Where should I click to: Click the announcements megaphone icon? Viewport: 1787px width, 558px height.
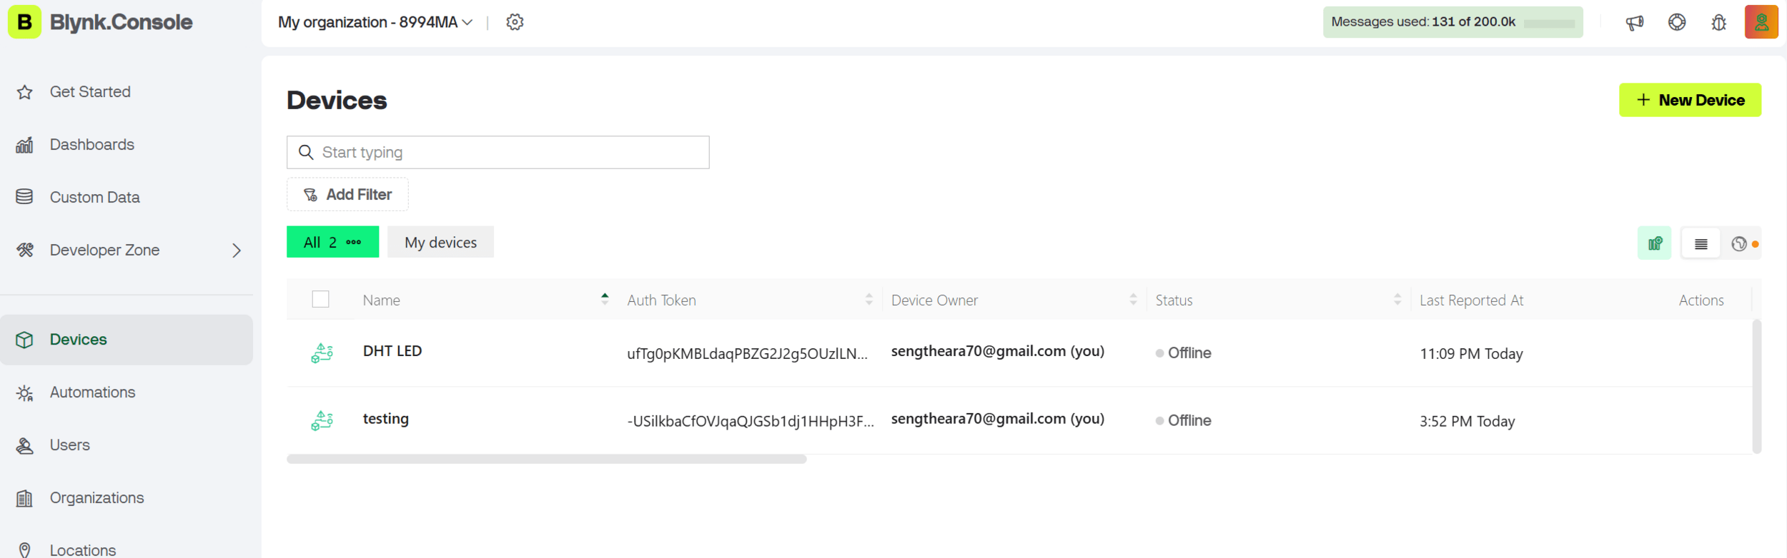click(1634, 22)
